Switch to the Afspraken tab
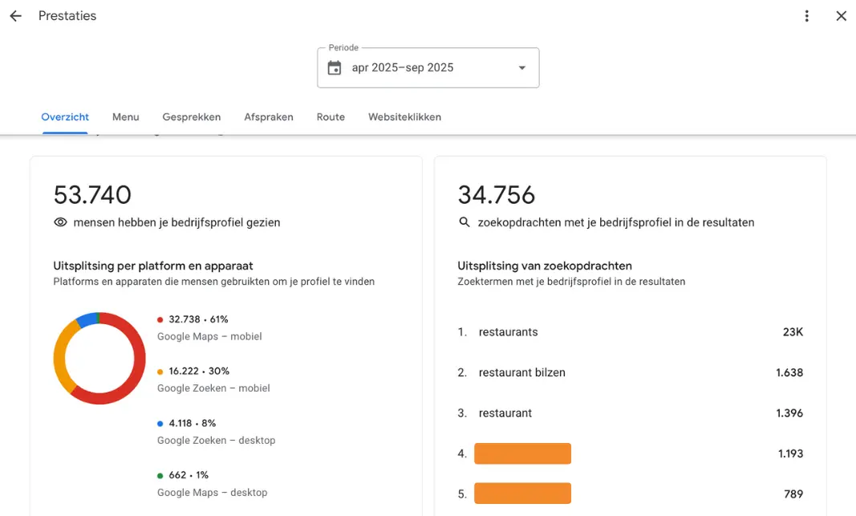Screen dimensions: 856x516 pyautogui.click(x=269, y=117)
